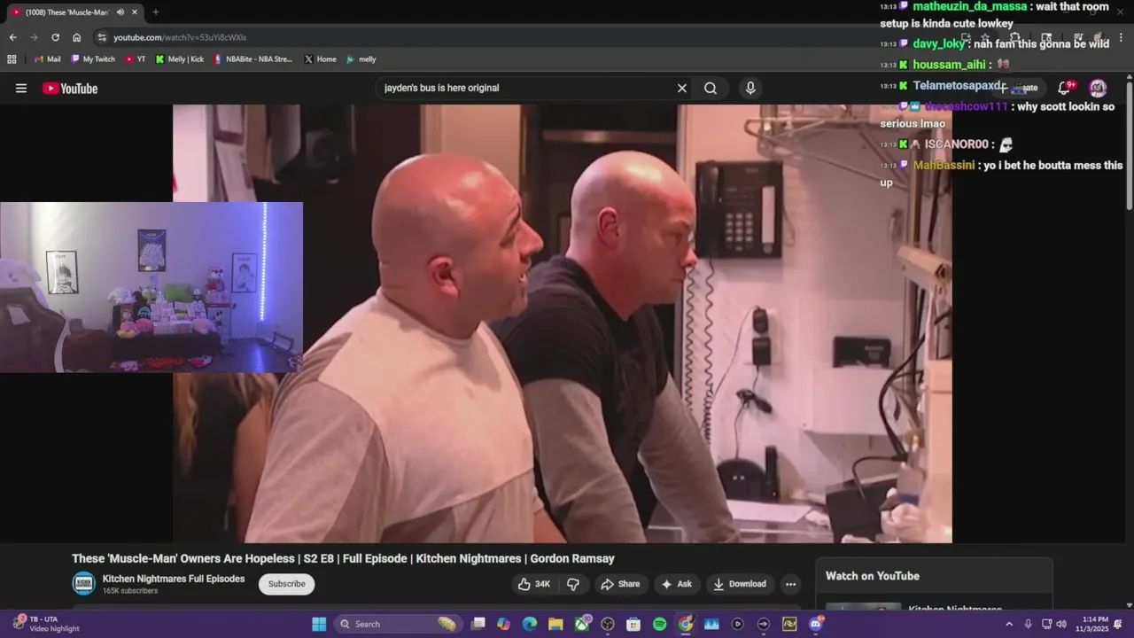Open more actions ellipsis under video
The image size is (1134, 638).
pos(790,584)
